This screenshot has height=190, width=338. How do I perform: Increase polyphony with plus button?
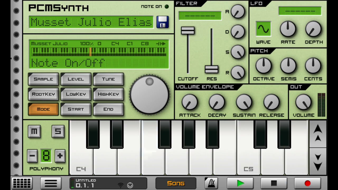click(60, 156)
